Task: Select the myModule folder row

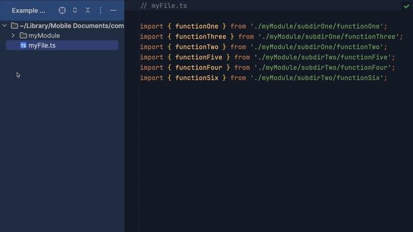Action: click(x=62, y=35)
